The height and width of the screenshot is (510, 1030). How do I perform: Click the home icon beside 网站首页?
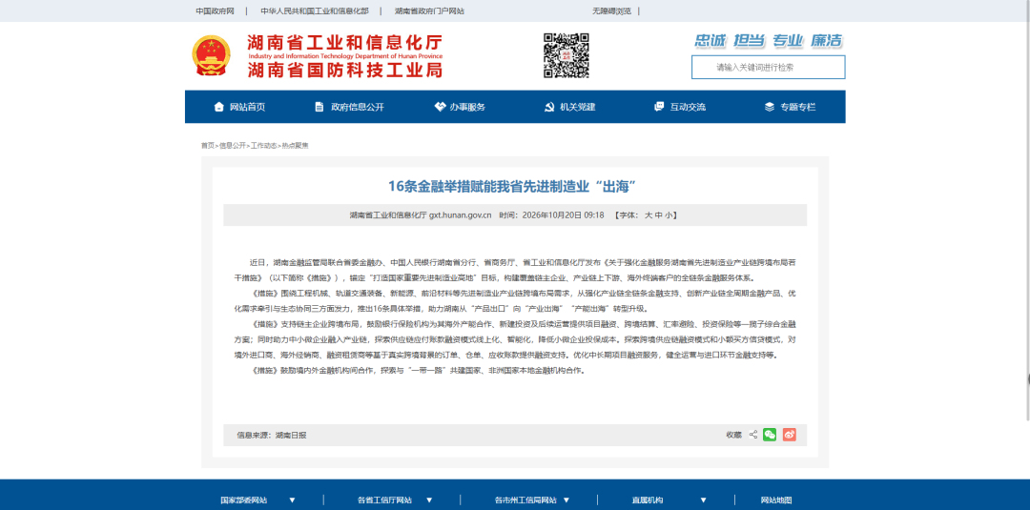pyautogui.click(x=219, y=107)
